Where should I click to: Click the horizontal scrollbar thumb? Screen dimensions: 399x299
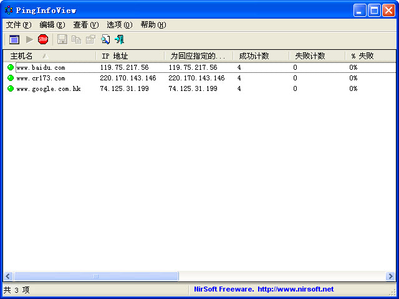pos(96,276)
